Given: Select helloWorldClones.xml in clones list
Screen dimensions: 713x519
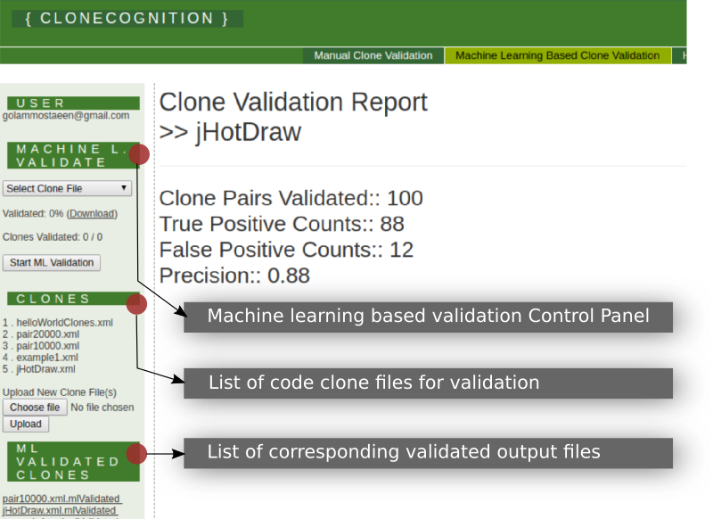Looking at the screenshot, I should point(64,323).
